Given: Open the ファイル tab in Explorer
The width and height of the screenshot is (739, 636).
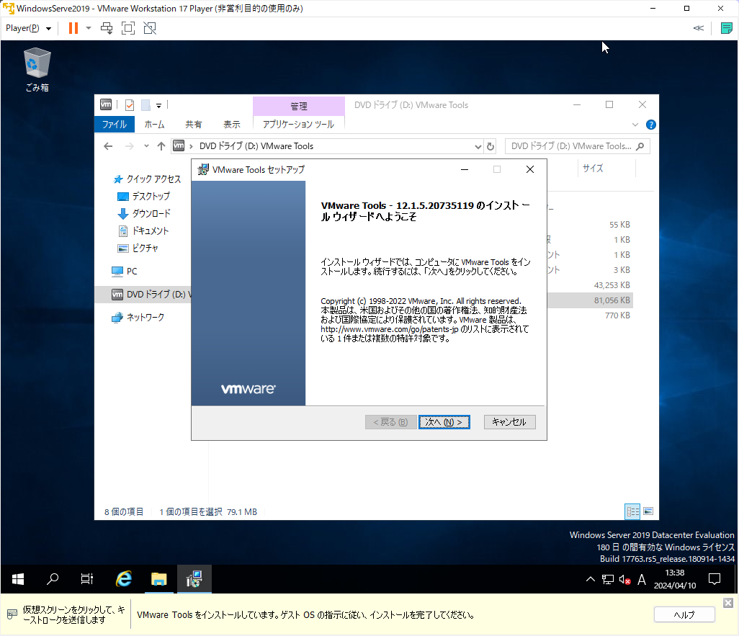Looking at the screenshot, I should [115, 125].
